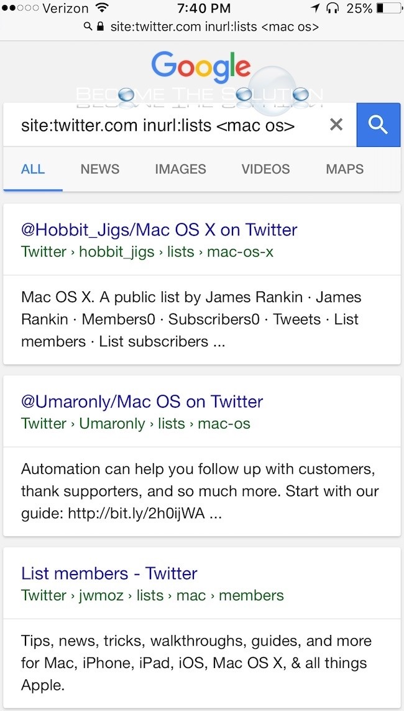
Task: Select the ALL results tab
Action: [33, 169]
